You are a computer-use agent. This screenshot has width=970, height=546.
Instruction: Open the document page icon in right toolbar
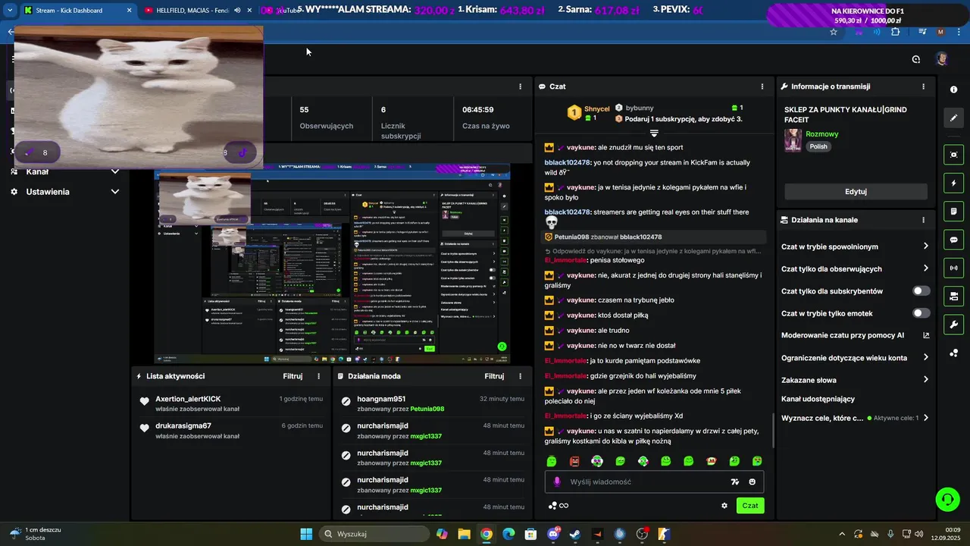(x=953, y=212)
